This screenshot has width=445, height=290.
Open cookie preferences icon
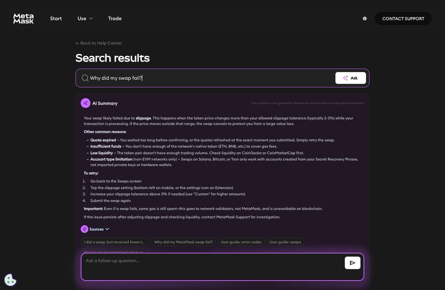[10, 280]
